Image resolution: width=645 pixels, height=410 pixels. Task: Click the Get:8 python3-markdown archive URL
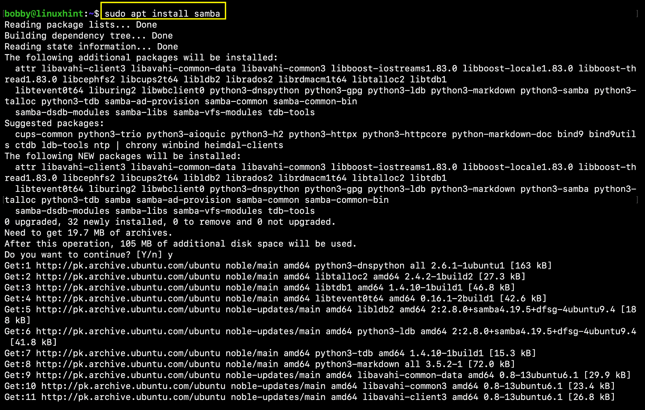[128, 364]
